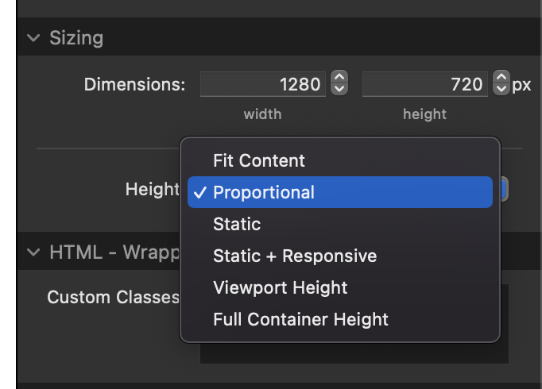Click the height field showing 720
Screen dimensions: 542x389
click(425, 84)
